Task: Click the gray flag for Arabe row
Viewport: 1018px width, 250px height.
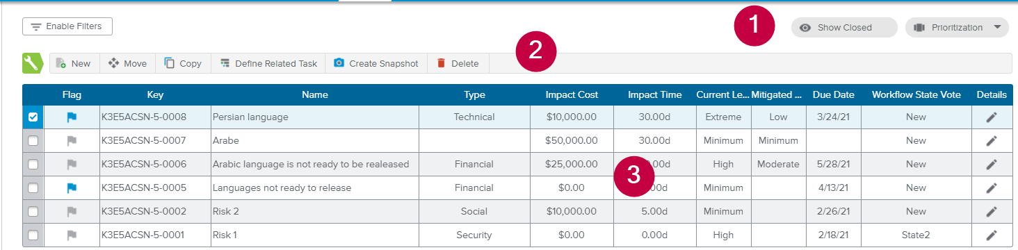Action: 72,141
